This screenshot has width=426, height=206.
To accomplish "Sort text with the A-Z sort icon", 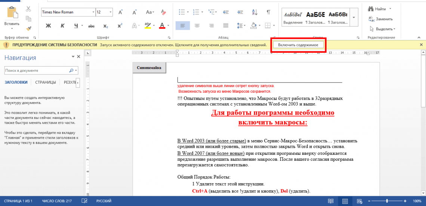I will pos(254,12).
